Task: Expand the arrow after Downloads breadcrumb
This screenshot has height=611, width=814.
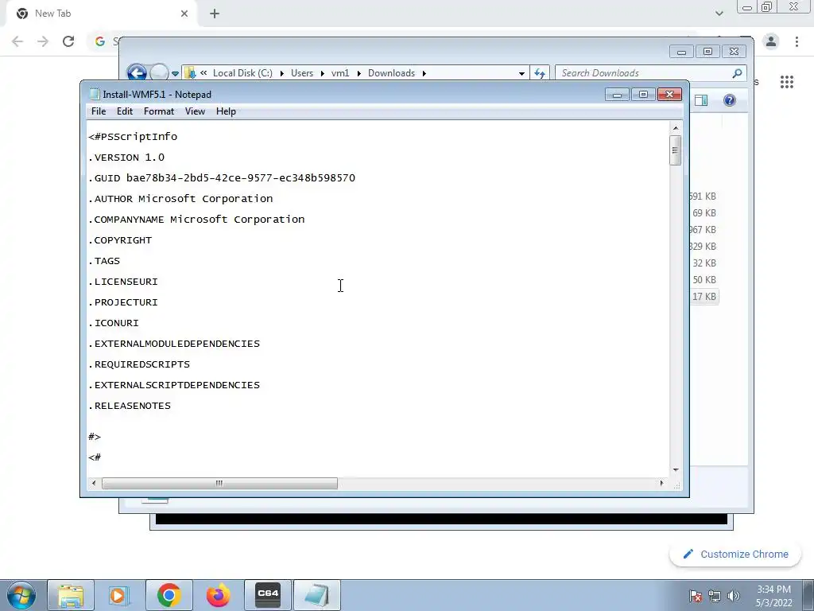Action: click(x=424, y=73)
